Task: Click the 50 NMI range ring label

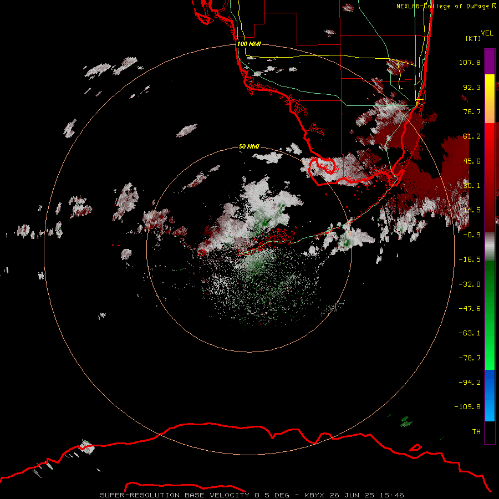Action: tap(249, 146)
